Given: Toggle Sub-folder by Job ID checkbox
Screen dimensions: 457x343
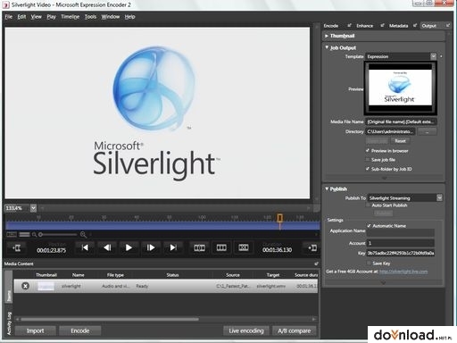Looking at the screenshot, I should tap(368, 169).
